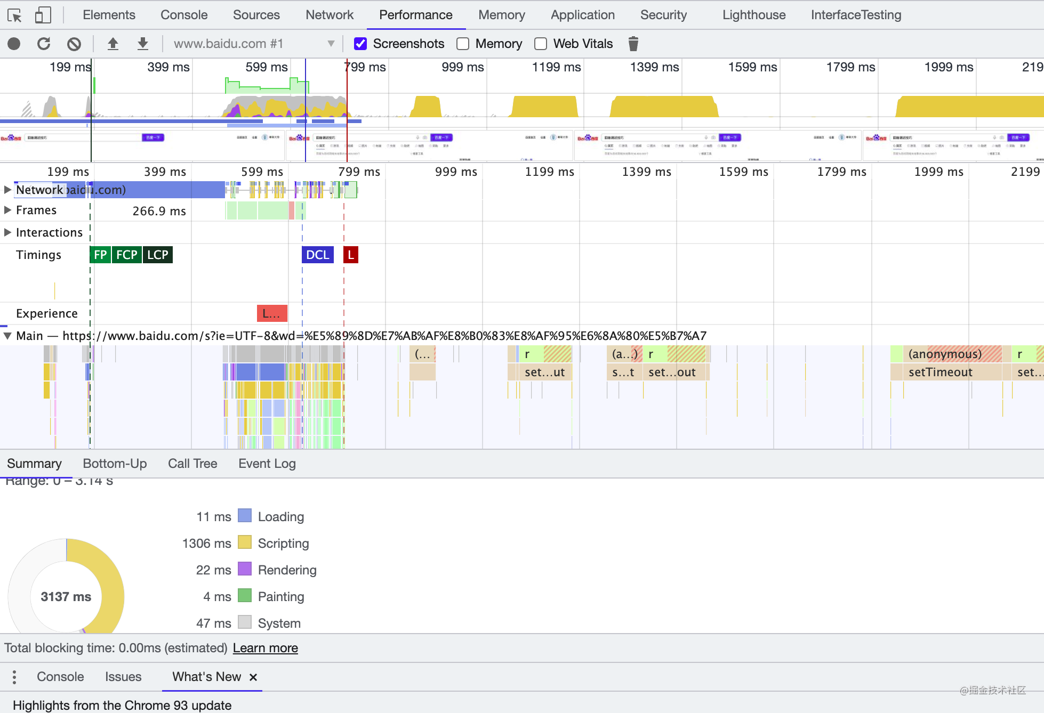Switch to the Lighthouse tab
The height and width of the screenshot is (713, 1044).
pyautogui.click(x=753, y=15)
